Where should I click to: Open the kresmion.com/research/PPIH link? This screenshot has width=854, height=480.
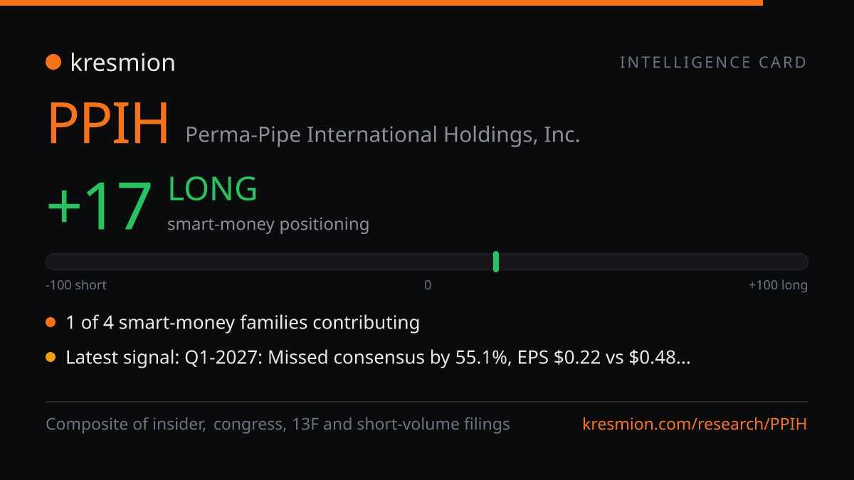tap(695, 425)
